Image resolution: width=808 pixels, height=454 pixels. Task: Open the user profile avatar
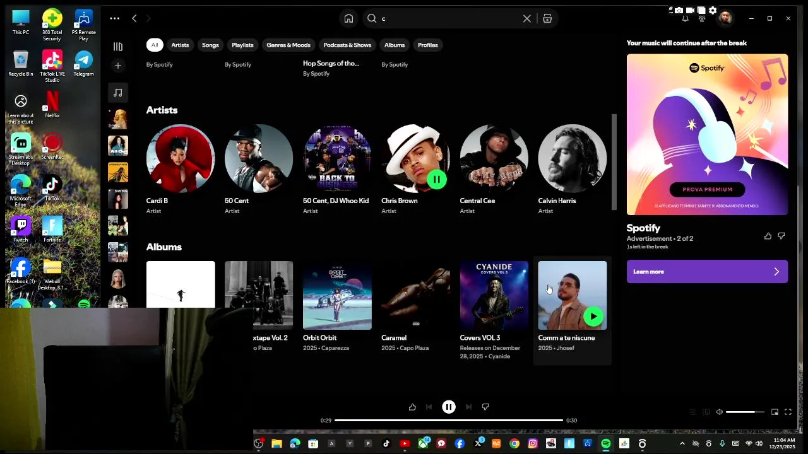(x=725, y=18)
